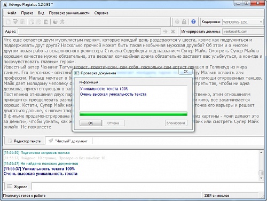Click the Проверка документа dialog title
The image size is (267, 201).
tap(98, 73)
